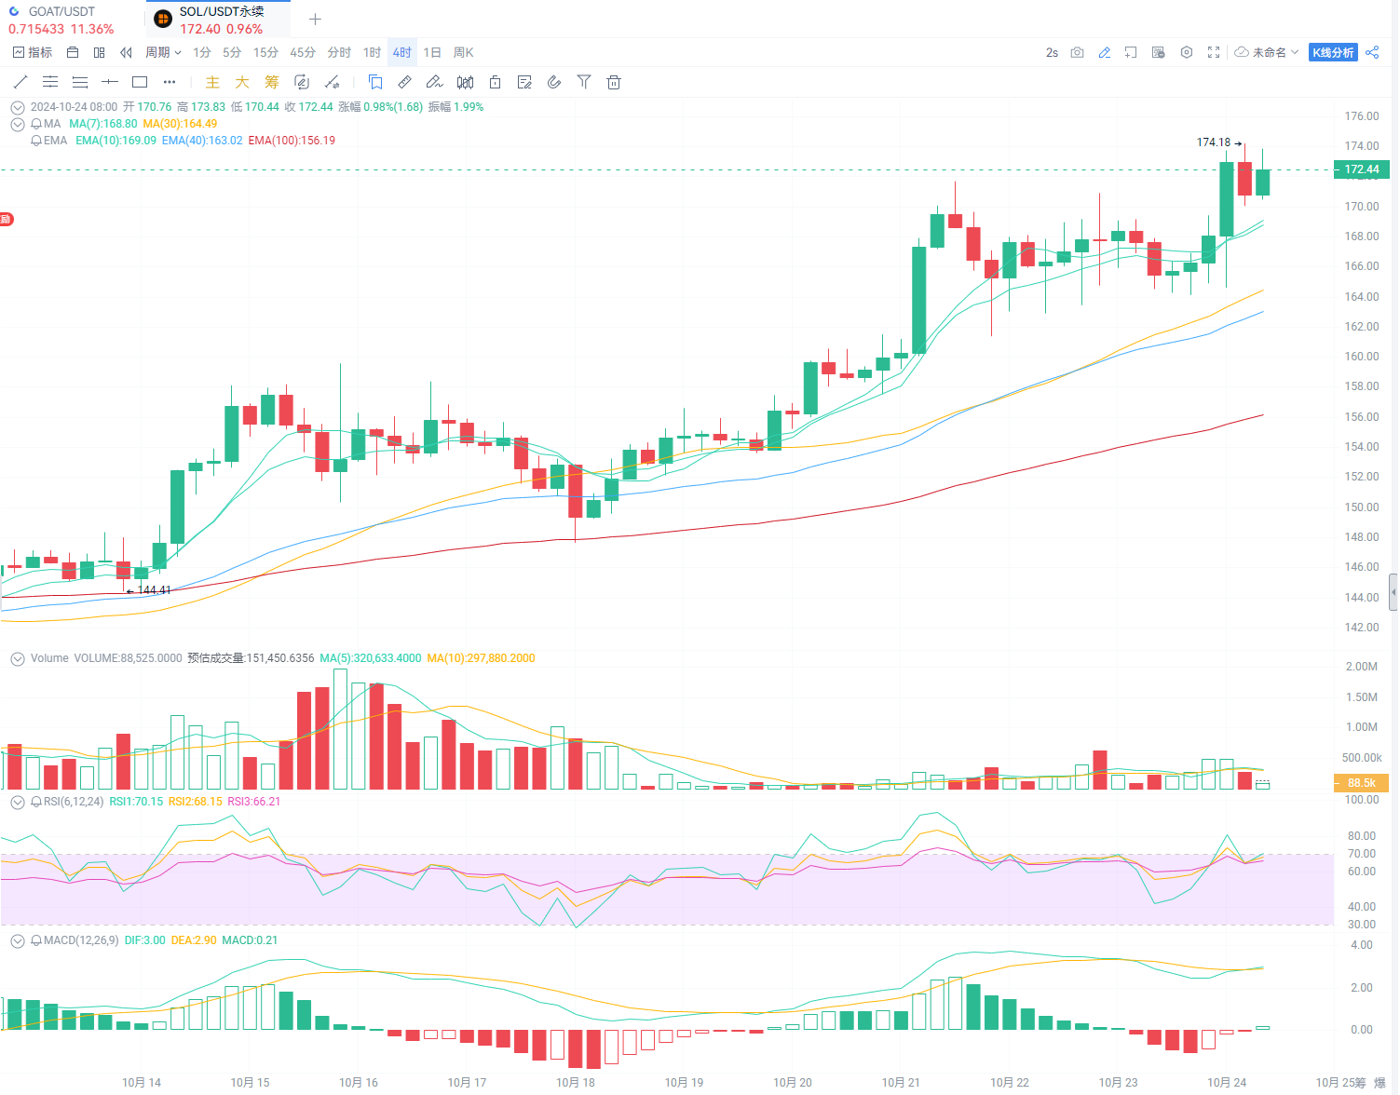Toggle the 筹 chip distribution indicator
The width and height of the screenshot is (1400, 1095).
[x=272, y=82]
